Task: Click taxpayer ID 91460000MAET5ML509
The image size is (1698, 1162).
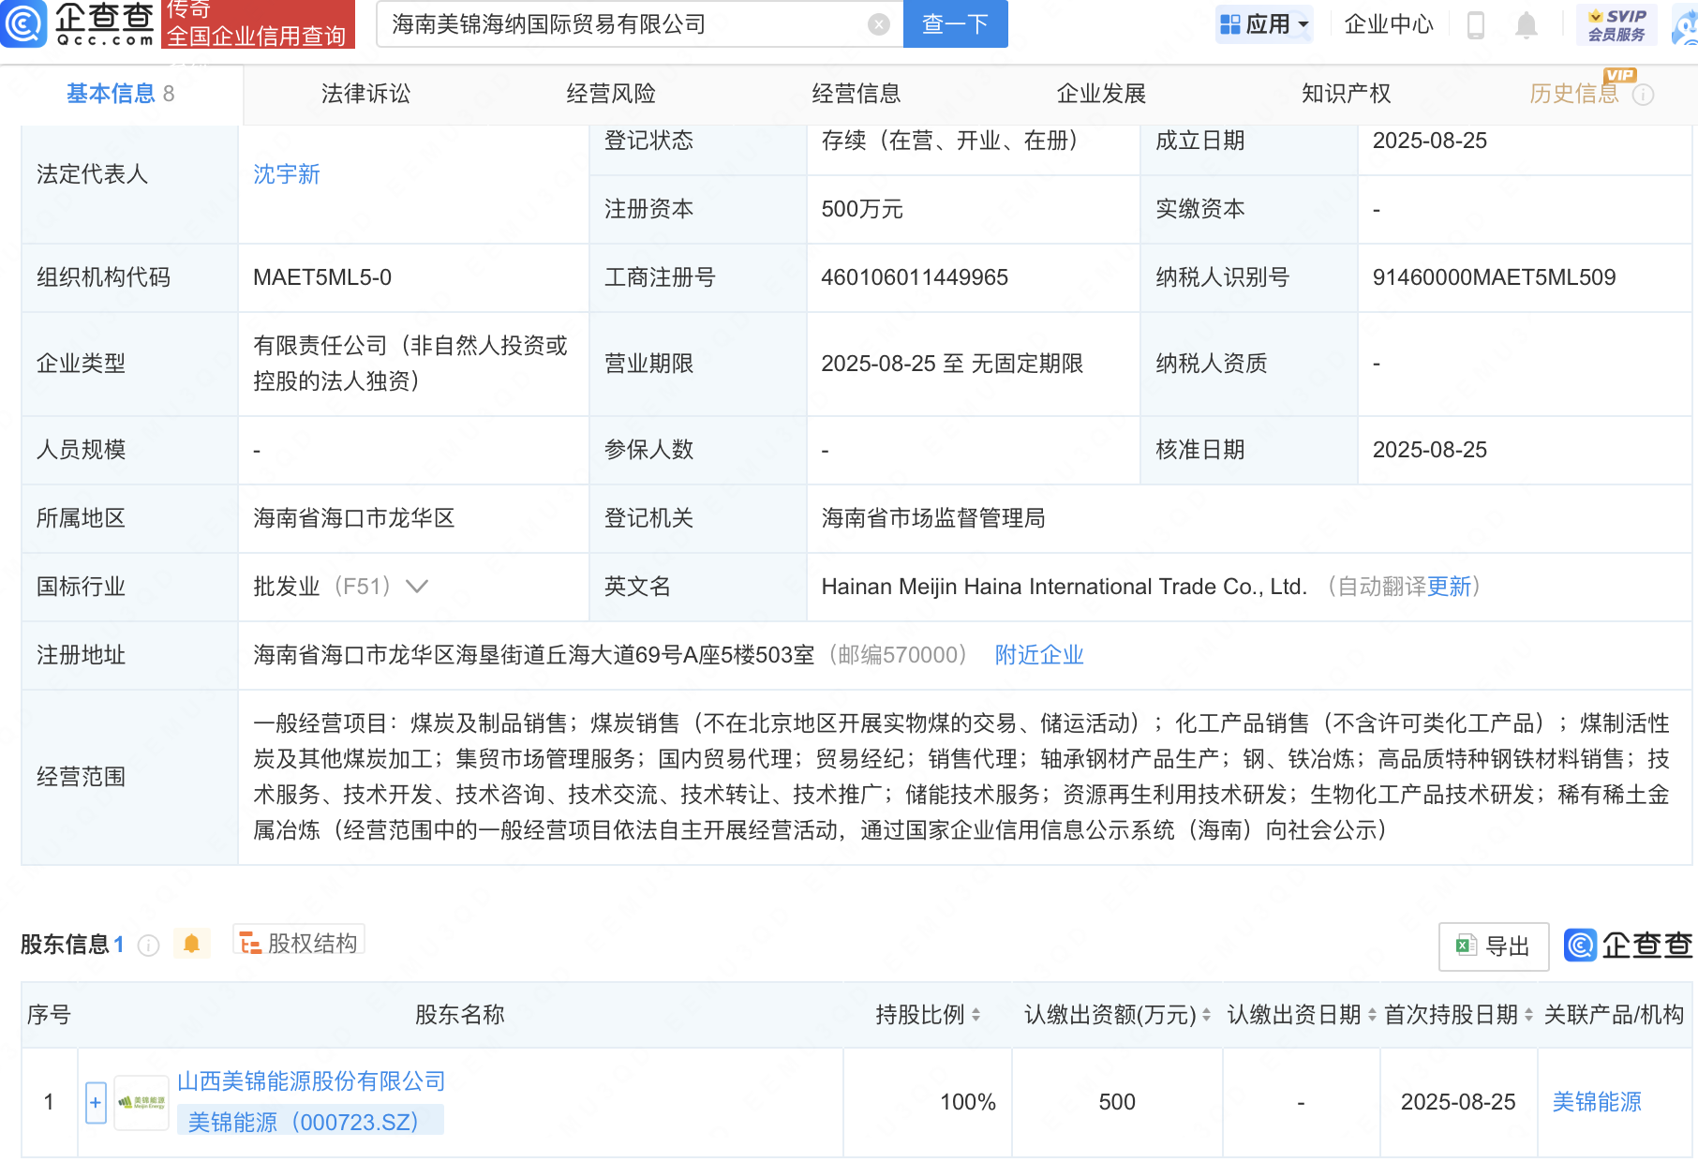Action: point(1494,277)
